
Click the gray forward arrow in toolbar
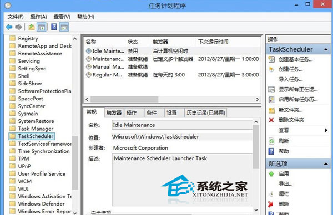[x=19, y=27]
